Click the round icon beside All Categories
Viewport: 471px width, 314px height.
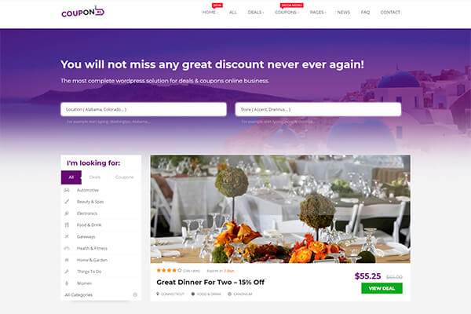[x=135, y=295]
